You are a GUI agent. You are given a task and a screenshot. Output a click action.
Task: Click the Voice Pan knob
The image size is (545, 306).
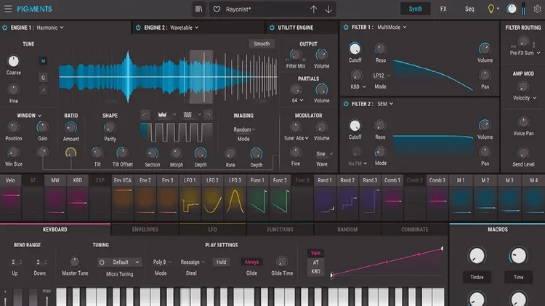[x=523, y=122]
